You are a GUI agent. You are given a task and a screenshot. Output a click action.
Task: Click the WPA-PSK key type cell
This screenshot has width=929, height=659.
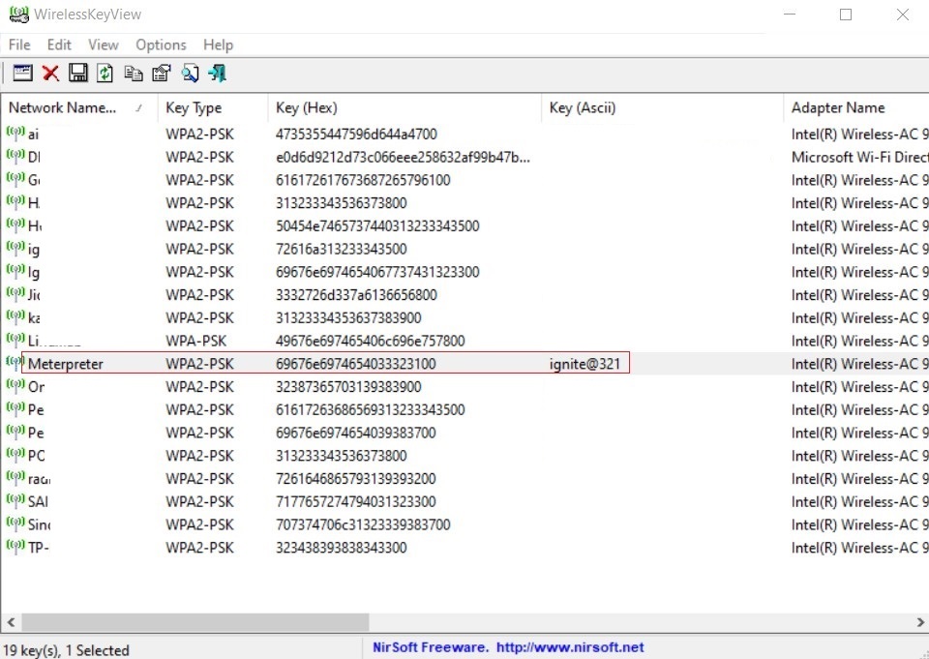coord(195,341)
